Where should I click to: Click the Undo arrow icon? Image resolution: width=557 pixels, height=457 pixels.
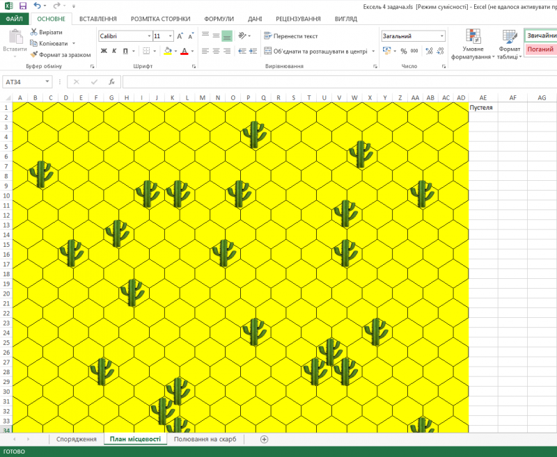37,6
